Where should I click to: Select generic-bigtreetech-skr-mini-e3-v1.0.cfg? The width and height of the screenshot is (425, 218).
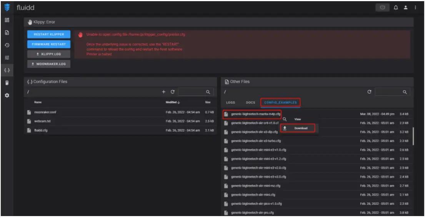tap(317, 150)
